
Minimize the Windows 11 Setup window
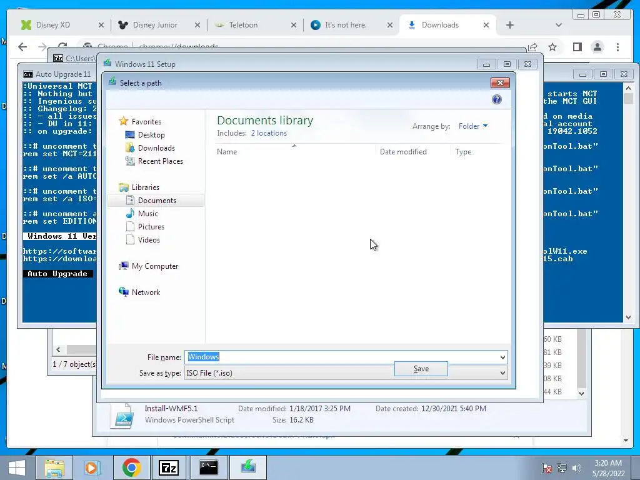point(486,64)
